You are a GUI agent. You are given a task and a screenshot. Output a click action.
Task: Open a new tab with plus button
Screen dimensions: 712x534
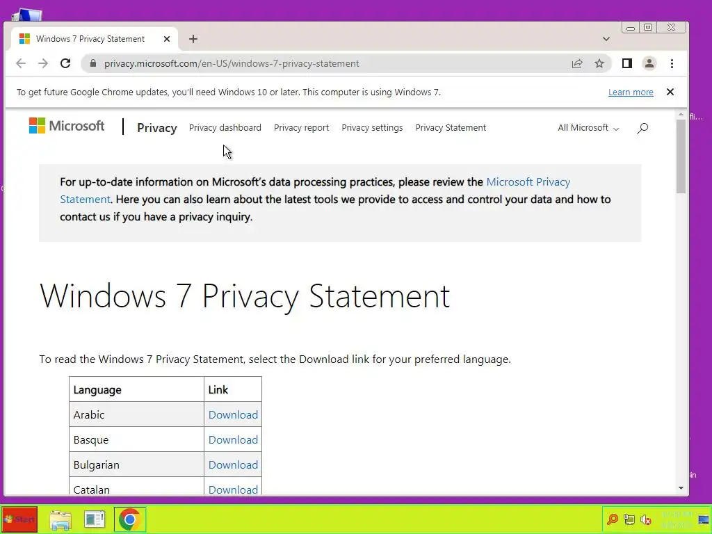click(x=193, y=39)
